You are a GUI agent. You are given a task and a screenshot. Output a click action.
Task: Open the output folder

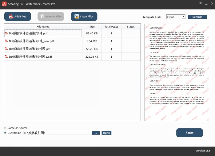(x=106, y=133)
